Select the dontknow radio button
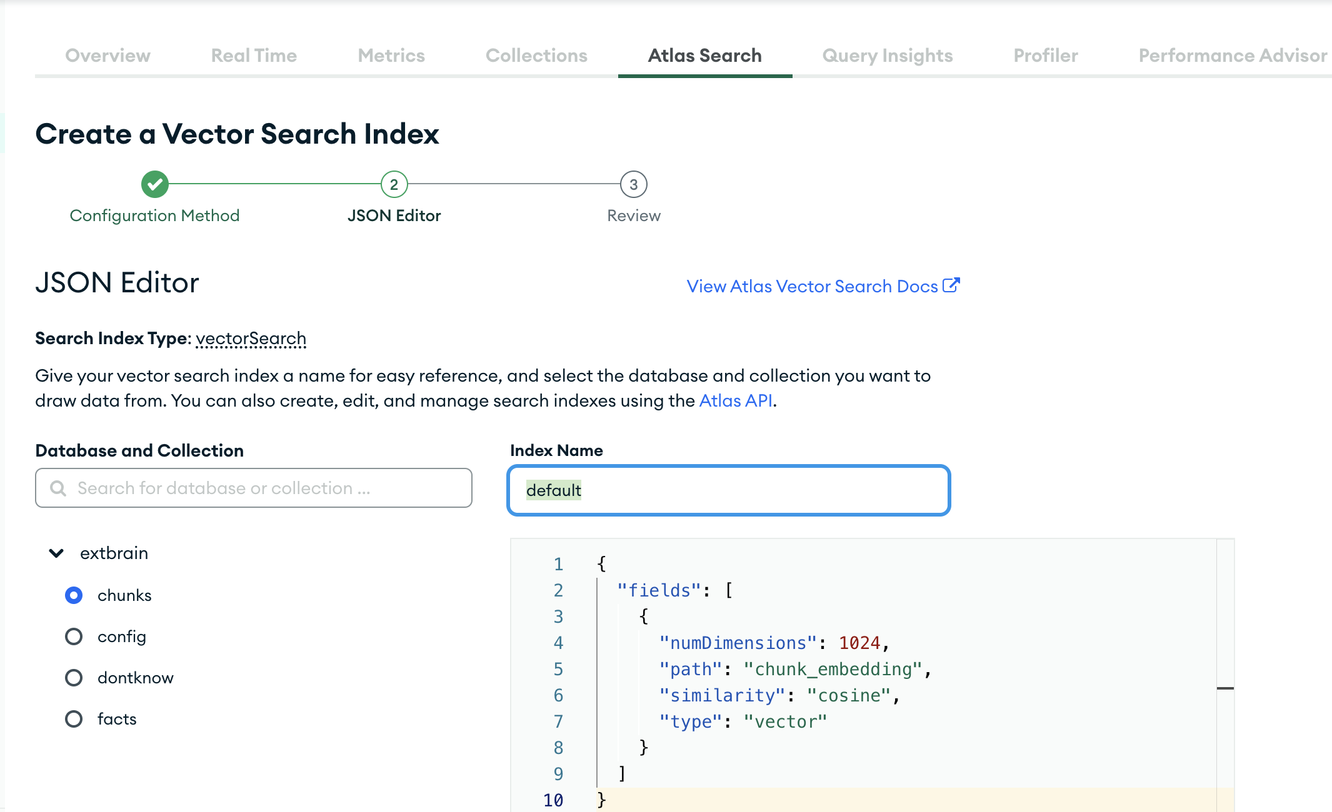Screen dimensions: 1332x812 click(73, 676)
